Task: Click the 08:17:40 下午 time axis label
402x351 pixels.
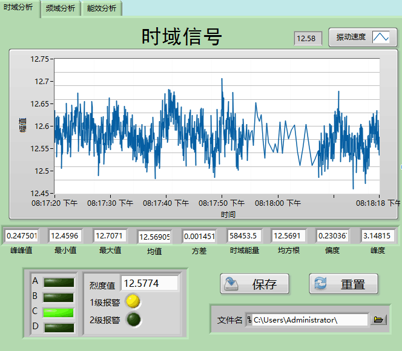Action: coord(166,203)
